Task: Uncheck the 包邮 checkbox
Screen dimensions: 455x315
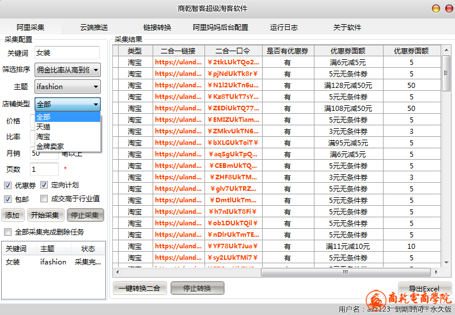Action: [x=8, y=199]
